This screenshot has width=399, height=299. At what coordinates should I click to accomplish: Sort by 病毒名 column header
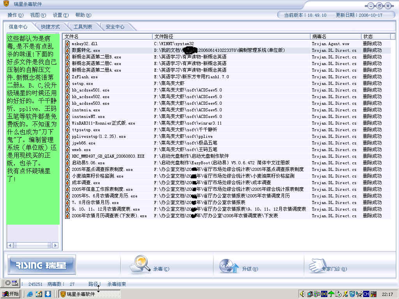(335, 37)
